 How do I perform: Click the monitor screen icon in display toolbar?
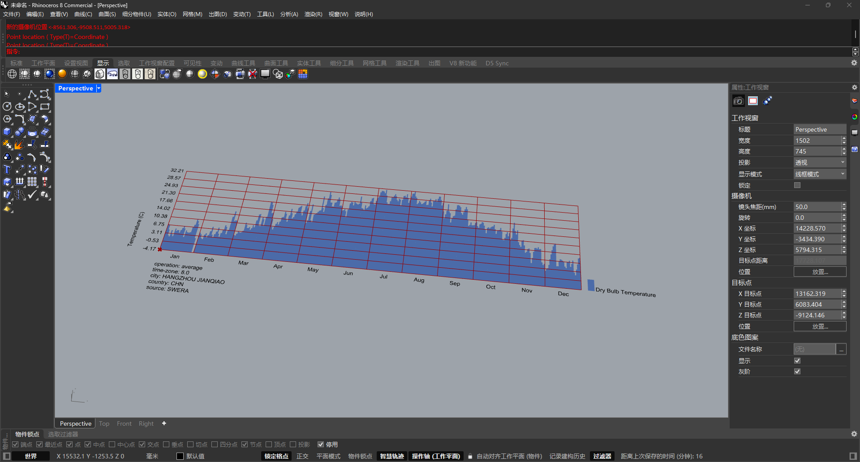265,74
